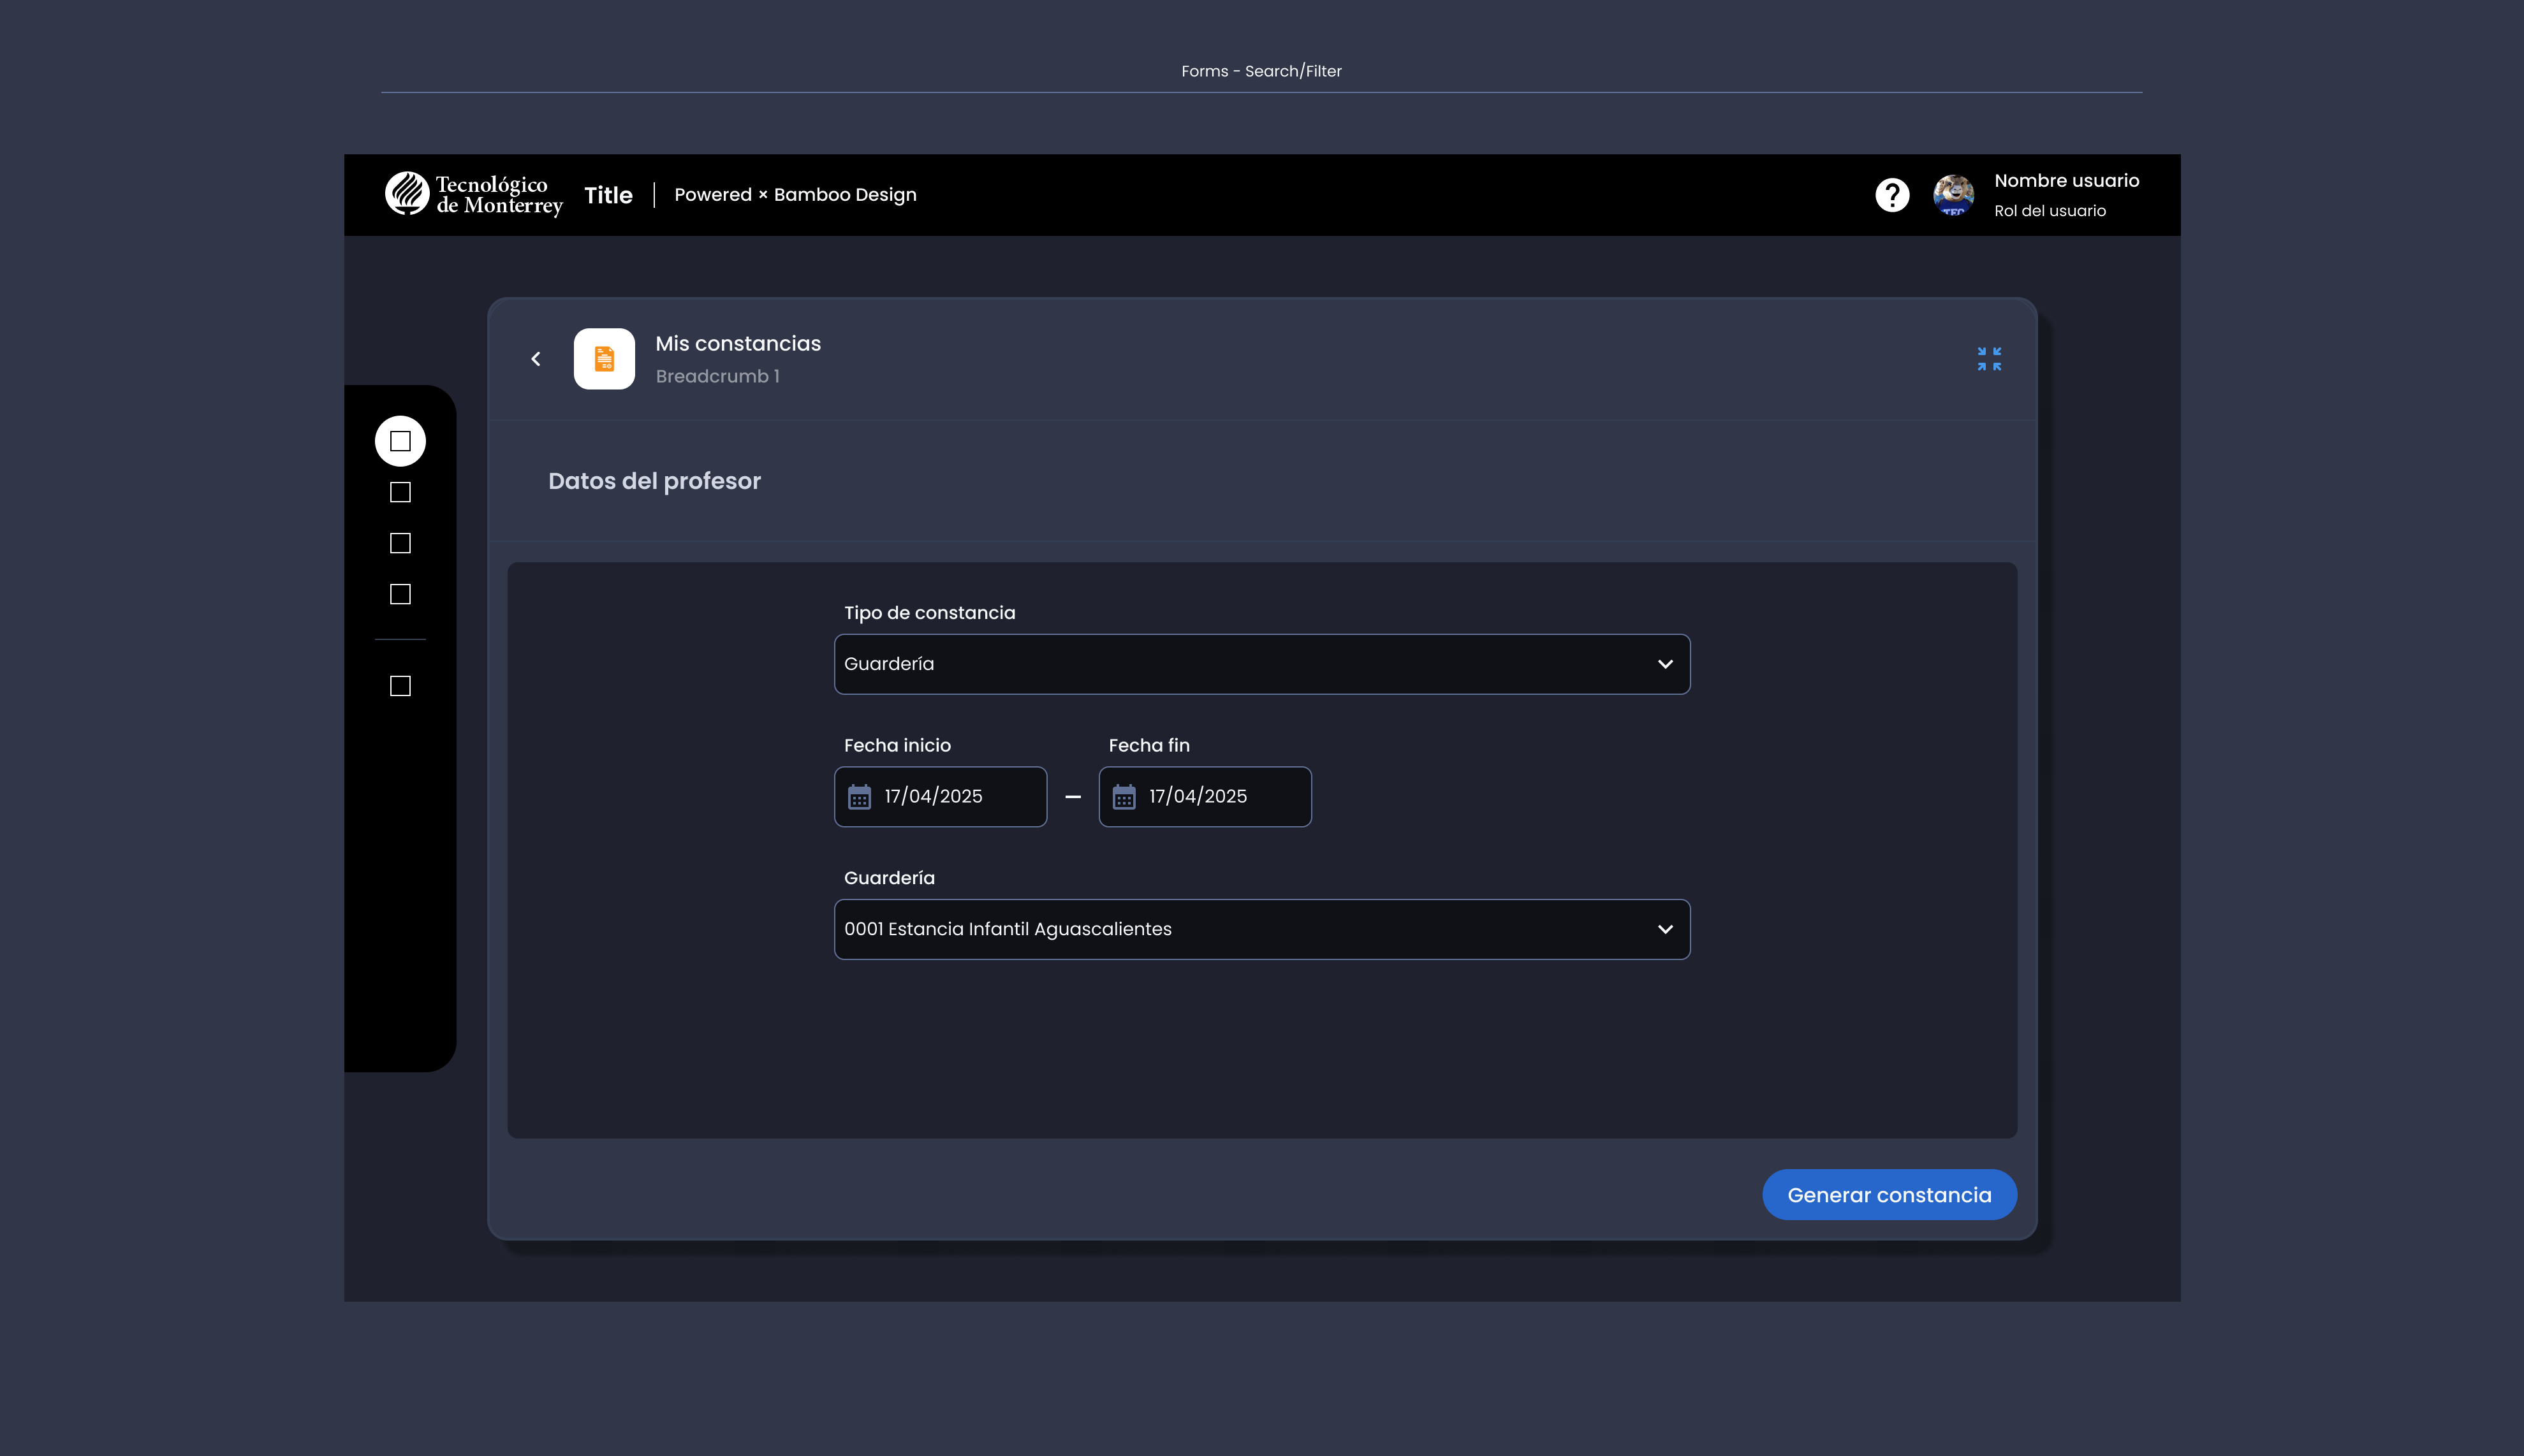
Task: Select the highlighted first sidebar item
Action: [400, 441]
